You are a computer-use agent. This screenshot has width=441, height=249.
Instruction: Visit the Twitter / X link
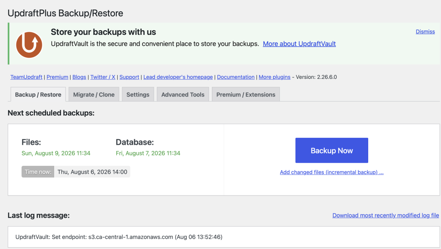(x=102, y=77)
